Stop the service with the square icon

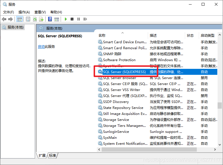click(72, 19)
